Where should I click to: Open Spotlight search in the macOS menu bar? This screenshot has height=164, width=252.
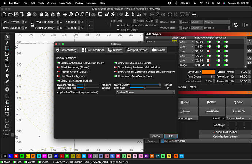click(x=213, y=3)
